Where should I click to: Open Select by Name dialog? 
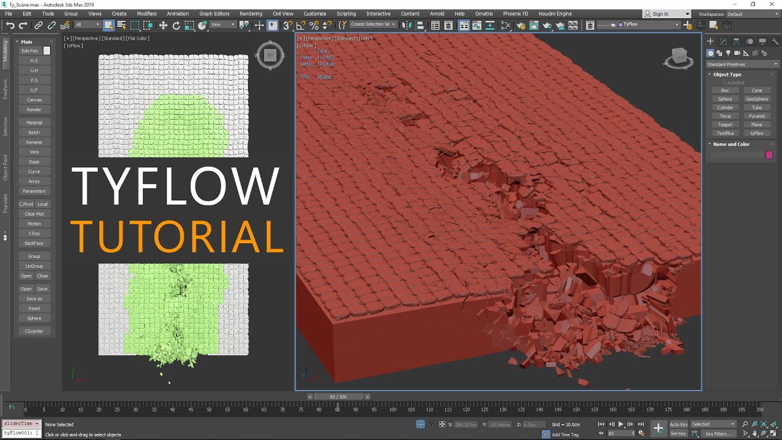pos(122,25)
